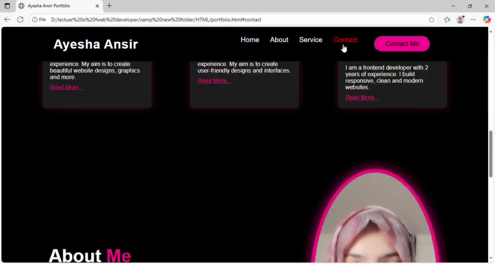Open Read More under user-friendly designs card
The image size is (495, 264).
214,81
